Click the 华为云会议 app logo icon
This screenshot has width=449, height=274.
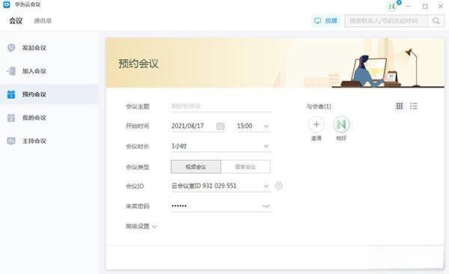pyautogui.click(x=7, y=4)
